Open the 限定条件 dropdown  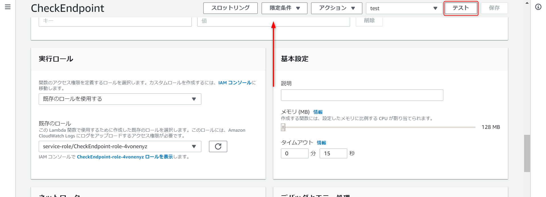(x=284, y=8)
